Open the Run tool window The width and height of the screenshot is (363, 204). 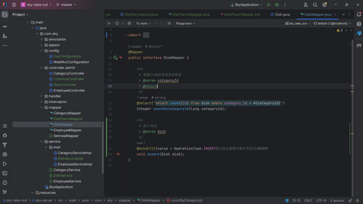[x=5, y=164]
